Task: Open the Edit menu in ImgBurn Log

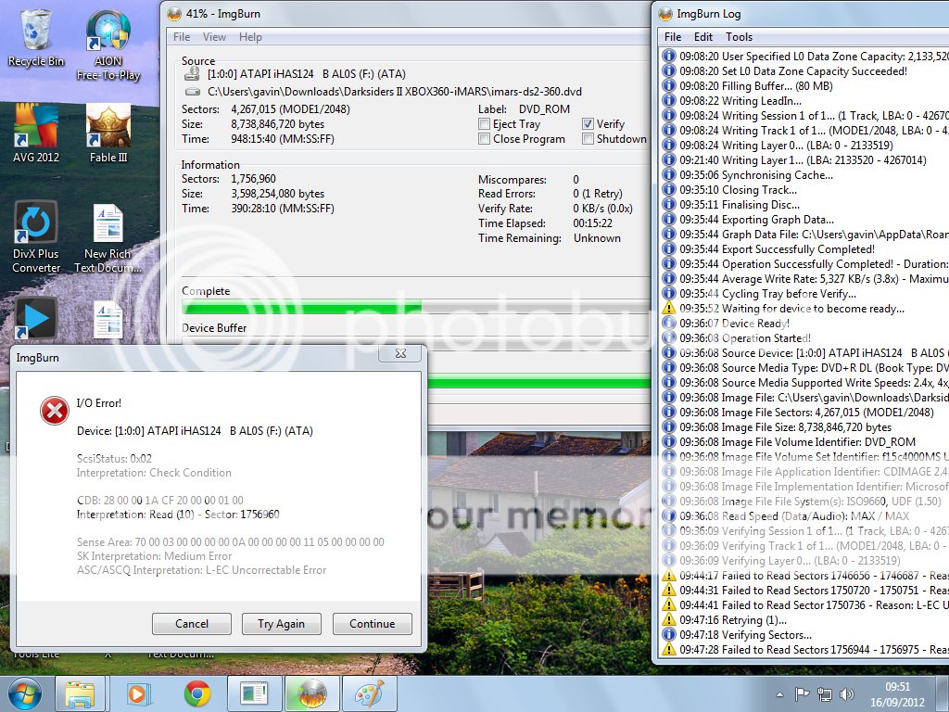Action: tap(703, 37)
